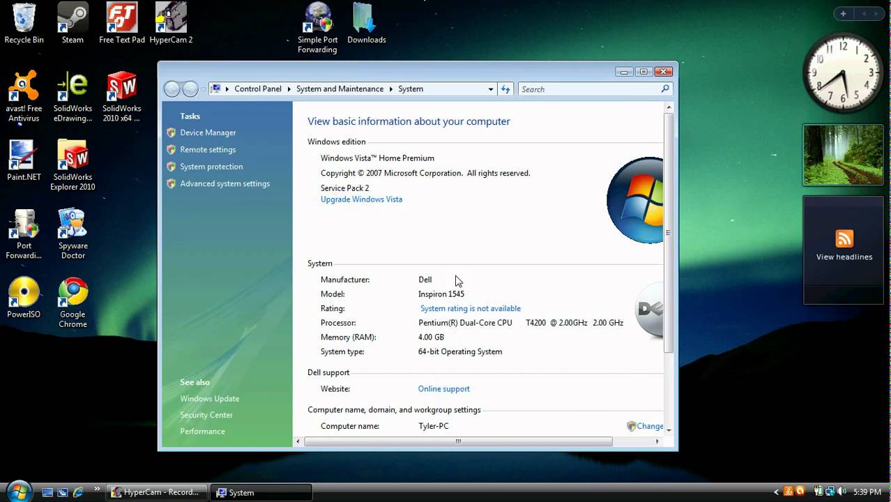Image resolution: width=891 pixels, height=502 pixels.
Task: Click the horizontal scrollbar thumb
Action: pos(458,441)
